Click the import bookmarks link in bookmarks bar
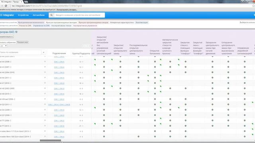 tap(67, 10)
